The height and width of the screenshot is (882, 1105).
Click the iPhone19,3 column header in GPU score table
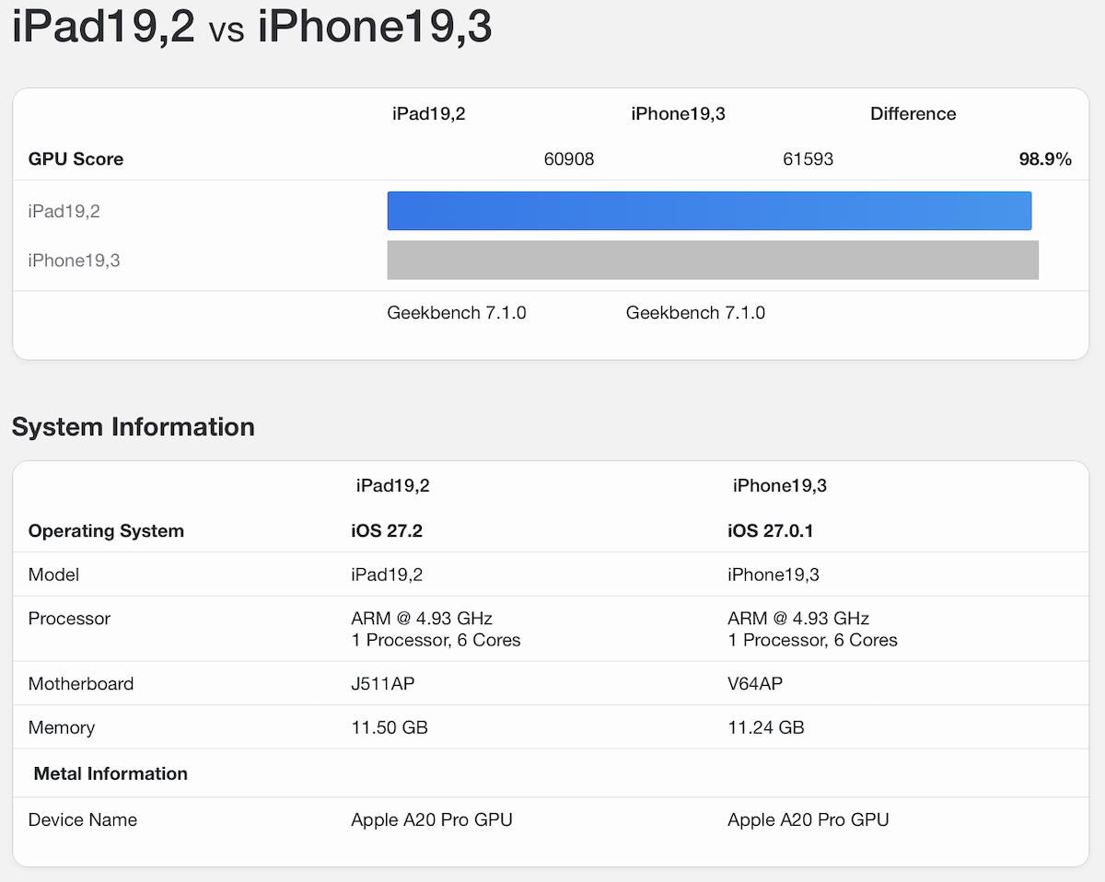pyautogui.click(x=678, y=114)
